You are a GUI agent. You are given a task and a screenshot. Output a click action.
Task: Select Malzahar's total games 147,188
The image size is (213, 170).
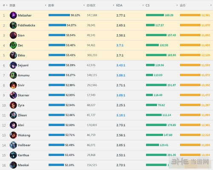click(92, 15)
